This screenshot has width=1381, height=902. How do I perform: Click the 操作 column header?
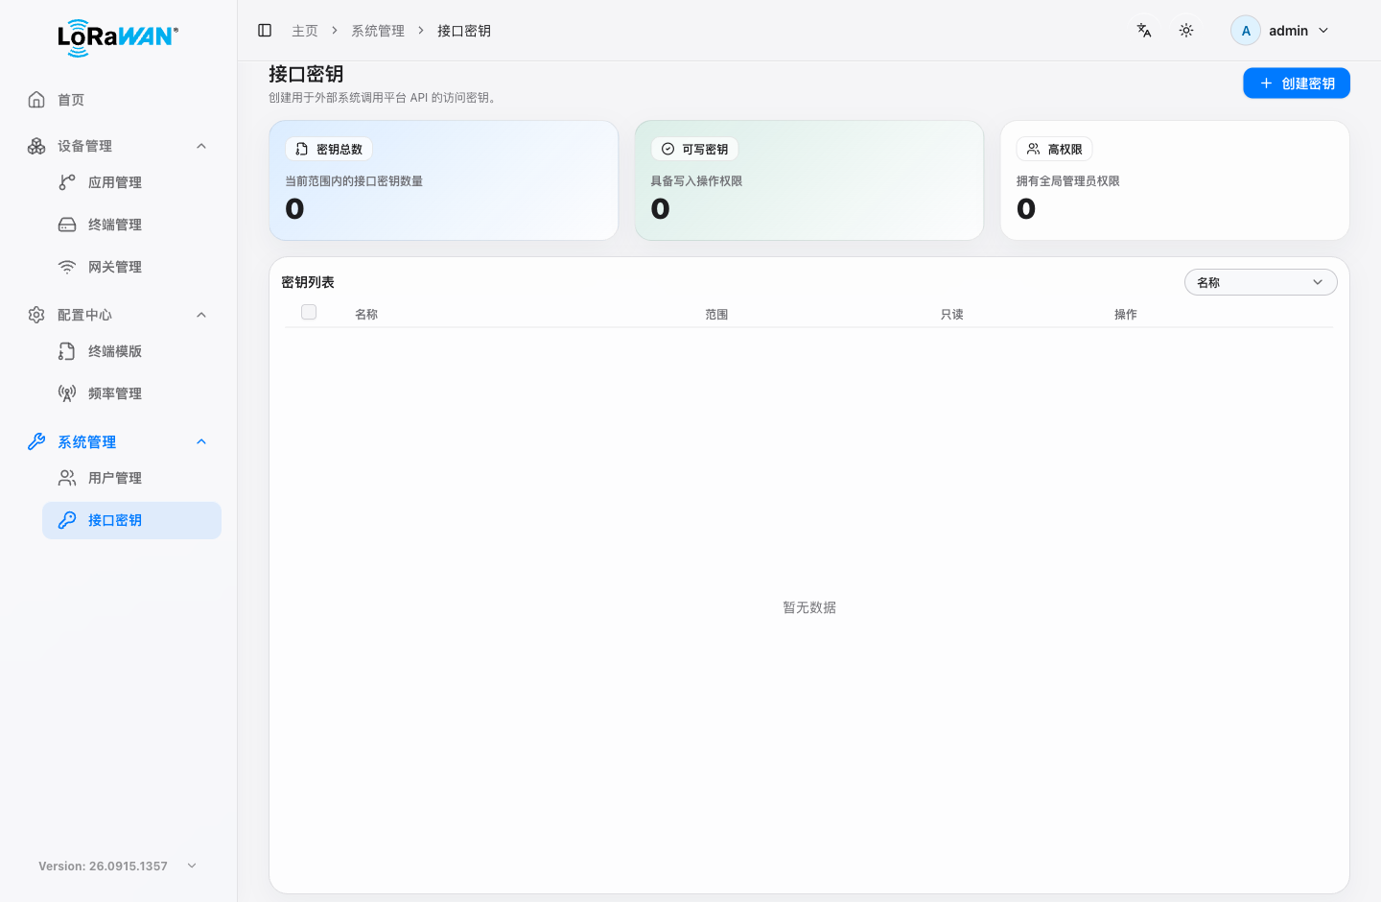[1126, 315]
